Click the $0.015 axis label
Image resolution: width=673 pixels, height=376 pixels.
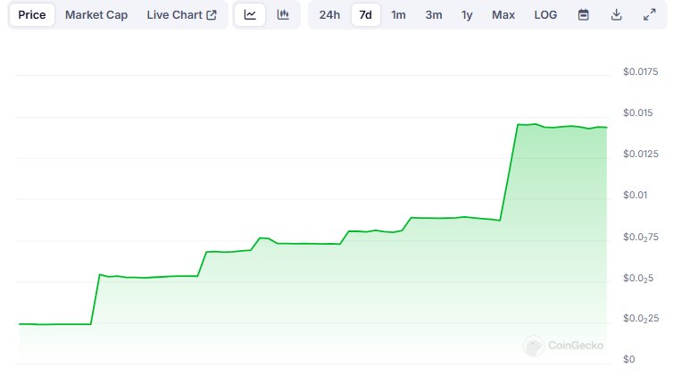click(x=638, y=113)
